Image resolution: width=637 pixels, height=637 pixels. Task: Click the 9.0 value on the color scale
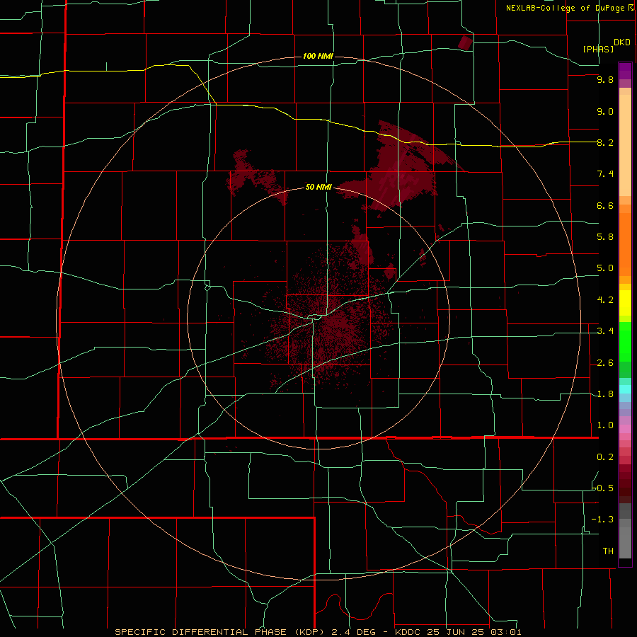point(605,111)
